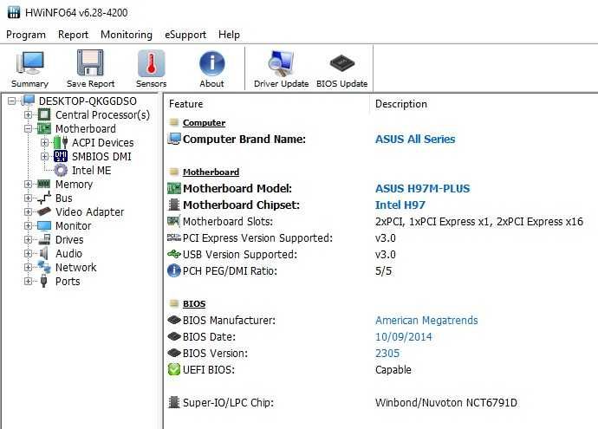598x429 pixels.
Task: Select the DESKTOP-QKGGDSO computer icon
Action: 29,101
